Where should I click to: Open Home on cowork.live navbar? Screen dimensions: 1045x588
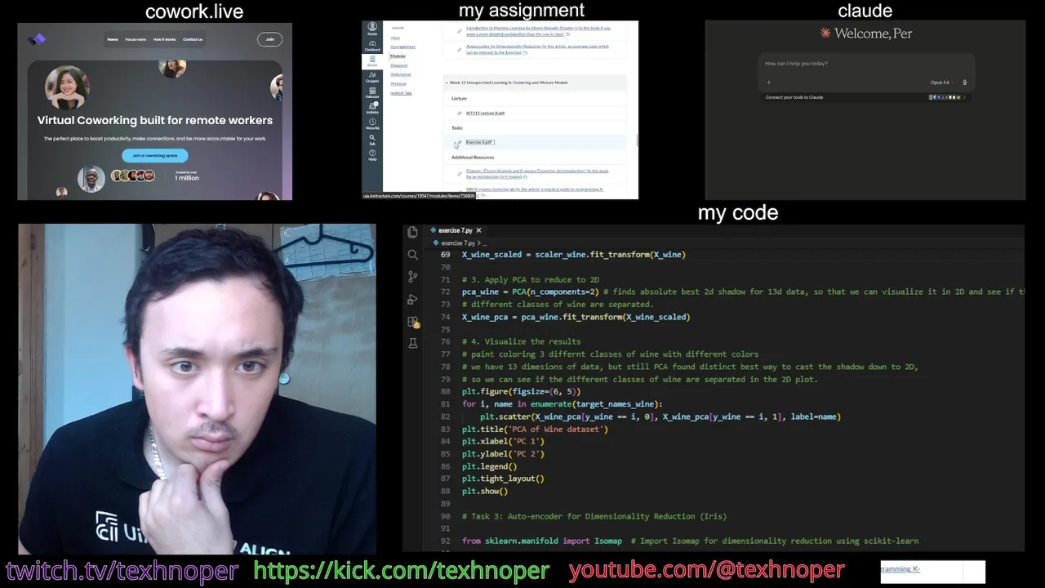[x=113, y=39]
